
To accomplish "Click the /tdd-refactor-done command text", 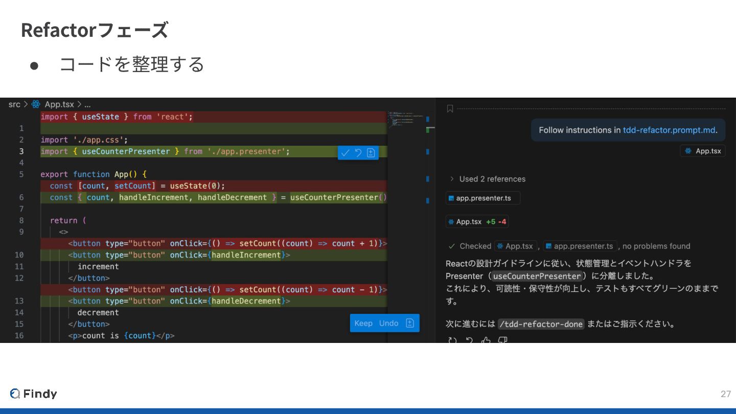I will pos(541,324).
